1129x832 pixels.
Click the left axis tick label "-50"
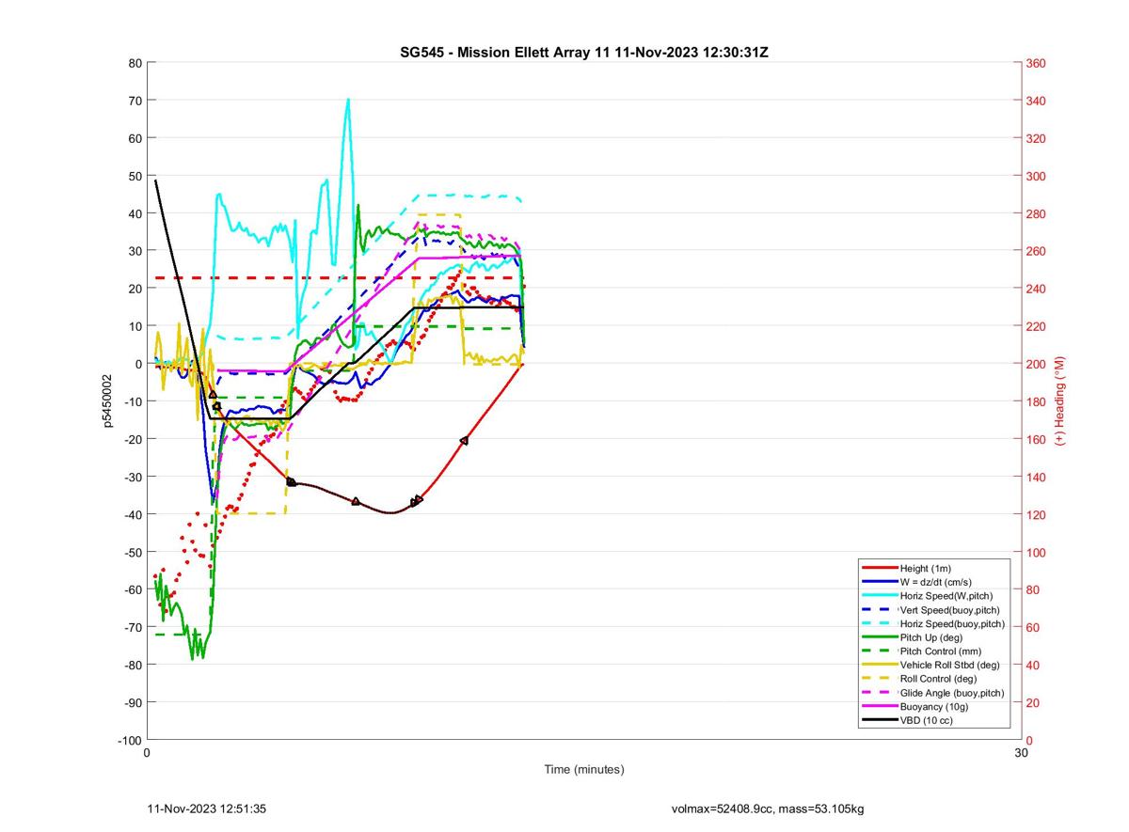pyautogui.click(x=133, y=552)
